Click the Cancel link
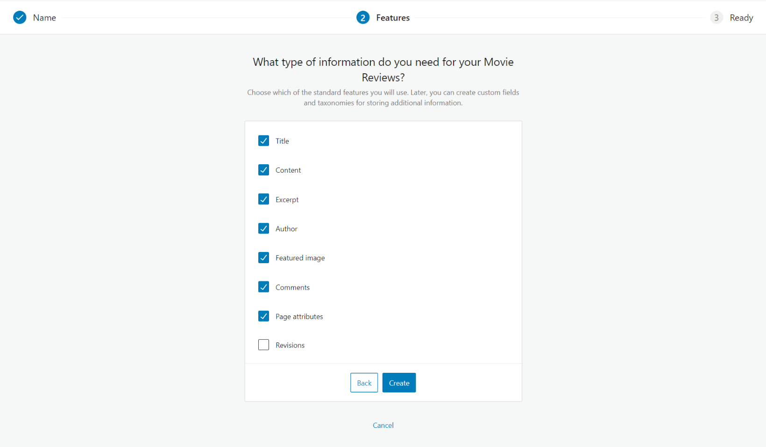Screen dimensions: 766x447 [x=383, y=425]
